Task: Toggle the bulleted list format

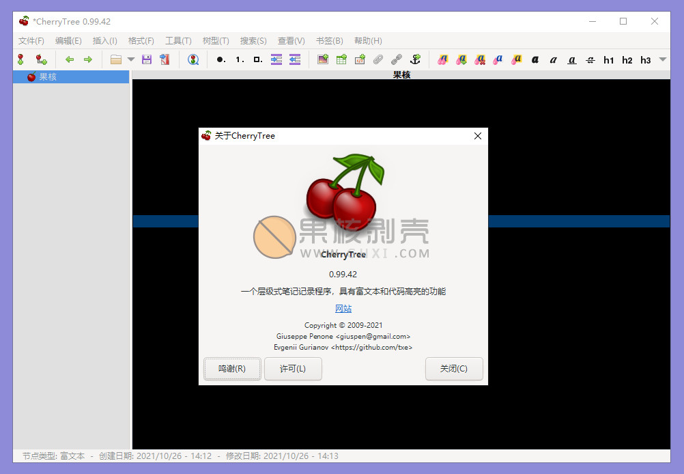Action: [220, 59]
